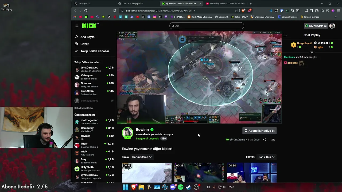Click browser back arrow

(x=75, y=11)
